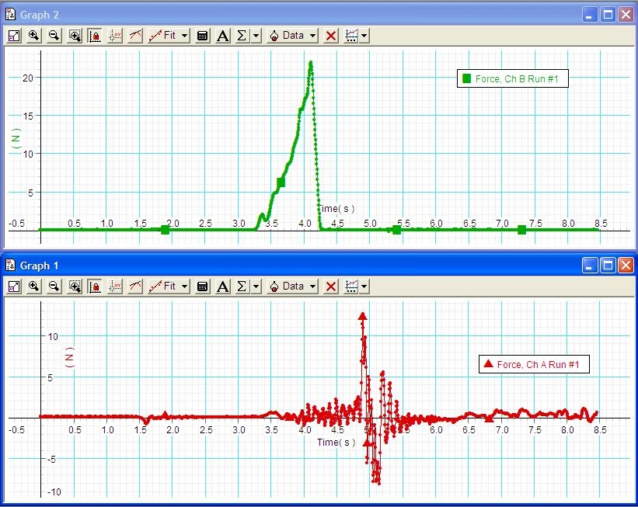Minimize the Graph 1 window
The height and width of the screenshot is (507, 638).
[x=590, y=266]
